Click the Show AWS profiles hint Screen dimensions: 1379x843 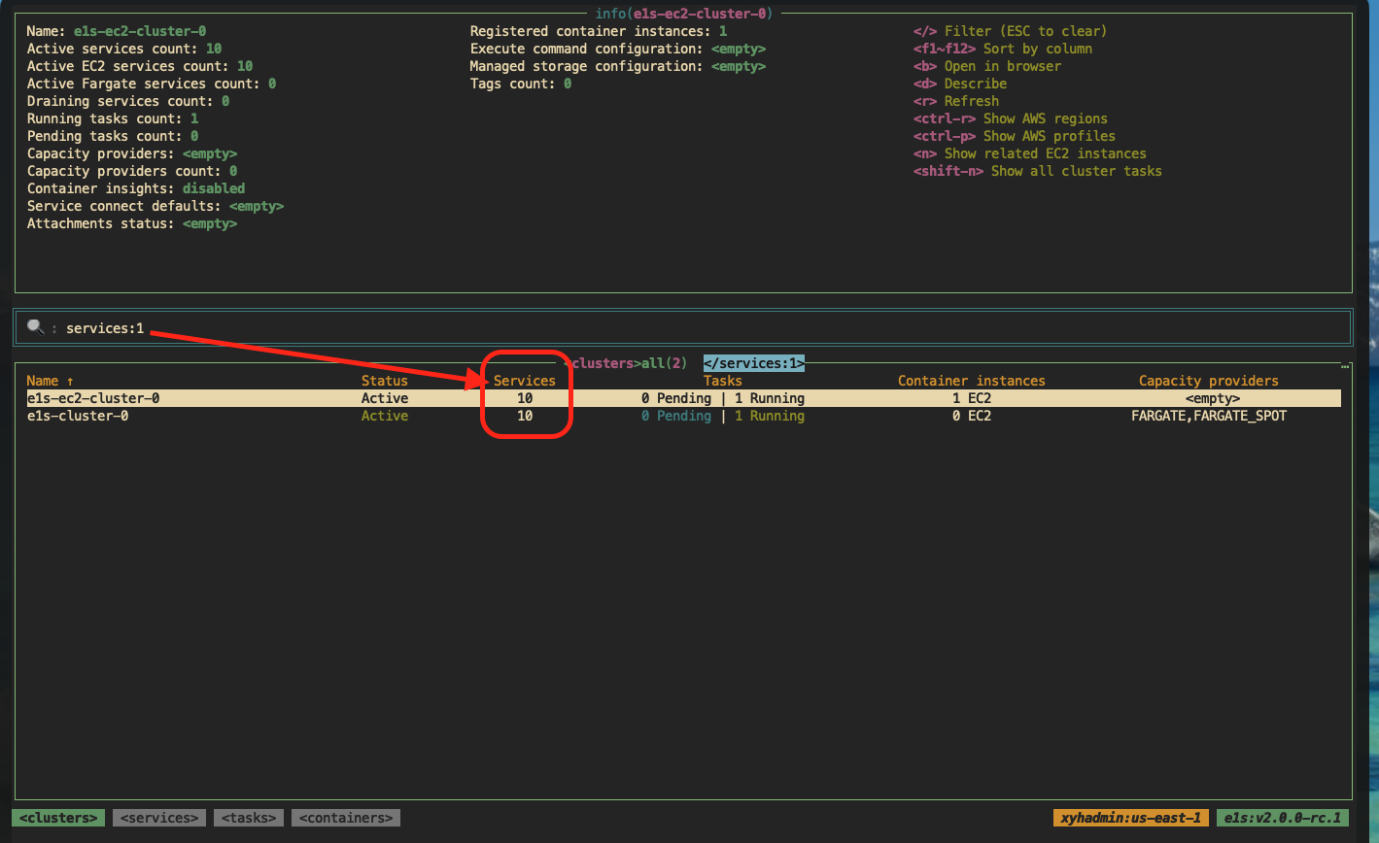tap(1015, 136)
